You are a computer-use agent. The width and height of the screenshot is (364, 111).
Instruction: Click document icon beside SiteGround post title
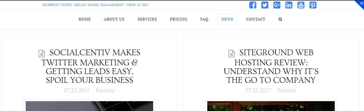(231, 54)
